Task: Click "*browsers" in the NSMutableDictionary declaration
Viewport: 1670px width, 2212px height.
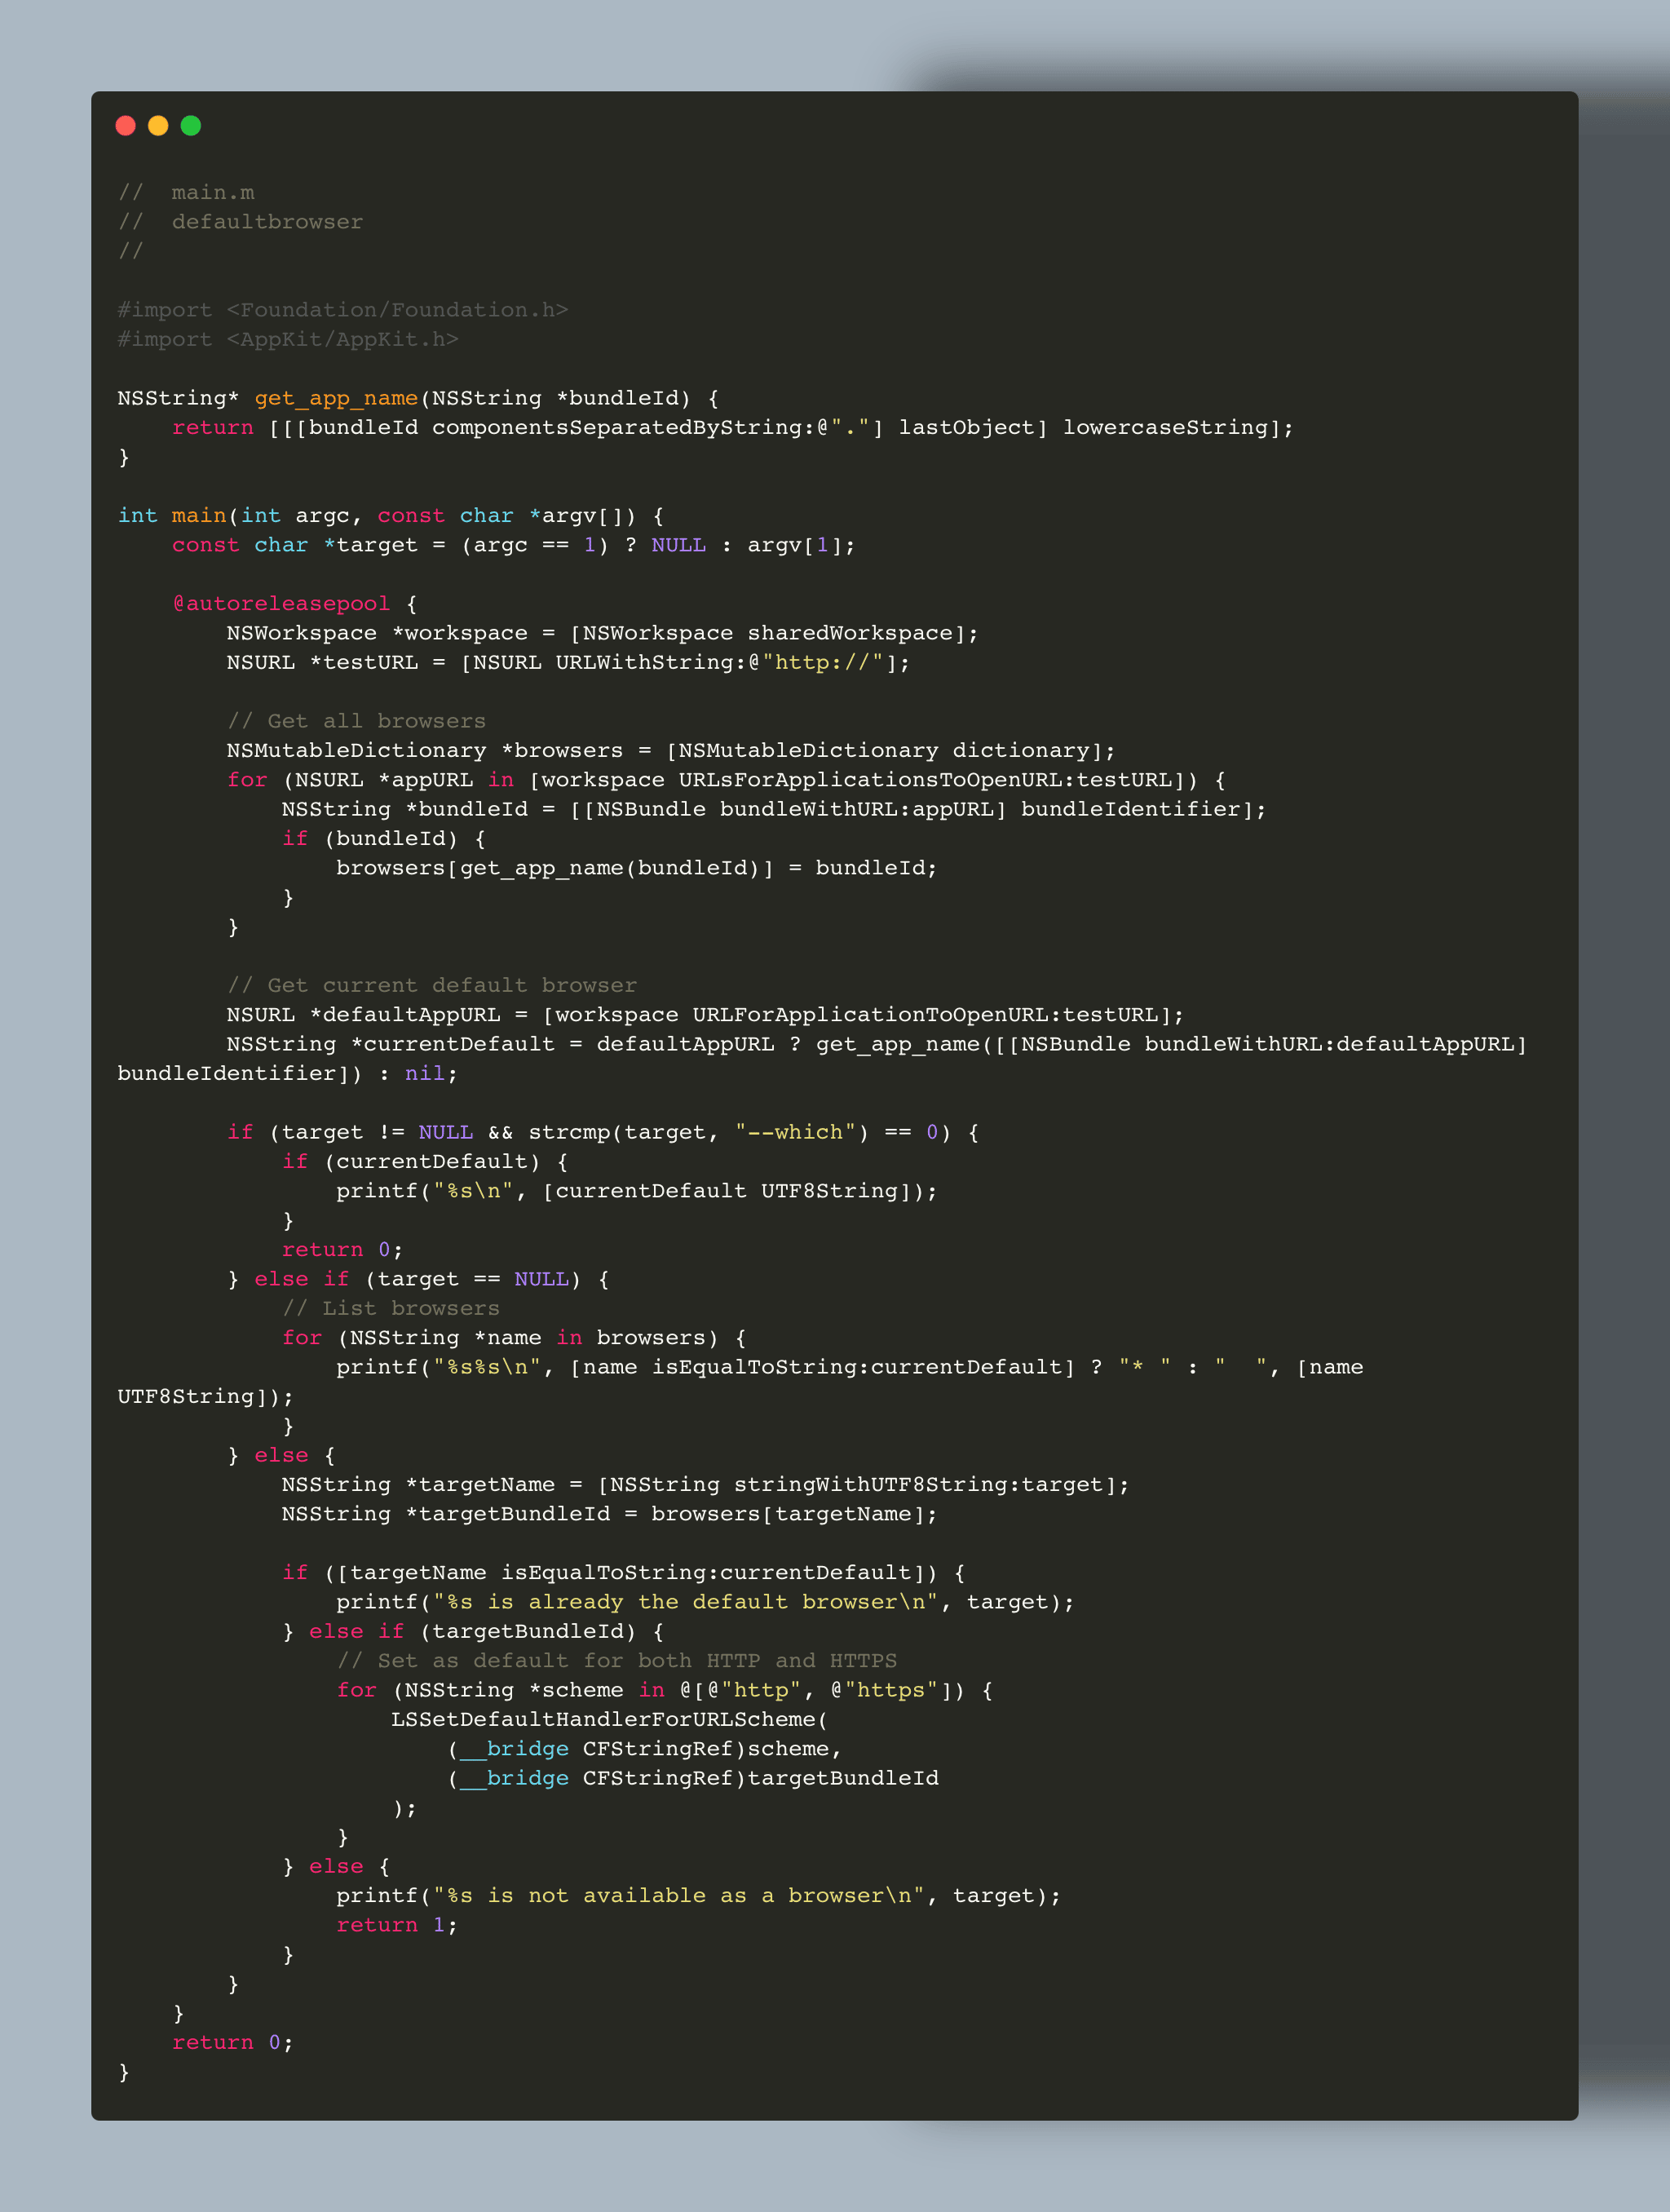Action: pos(562,750)
